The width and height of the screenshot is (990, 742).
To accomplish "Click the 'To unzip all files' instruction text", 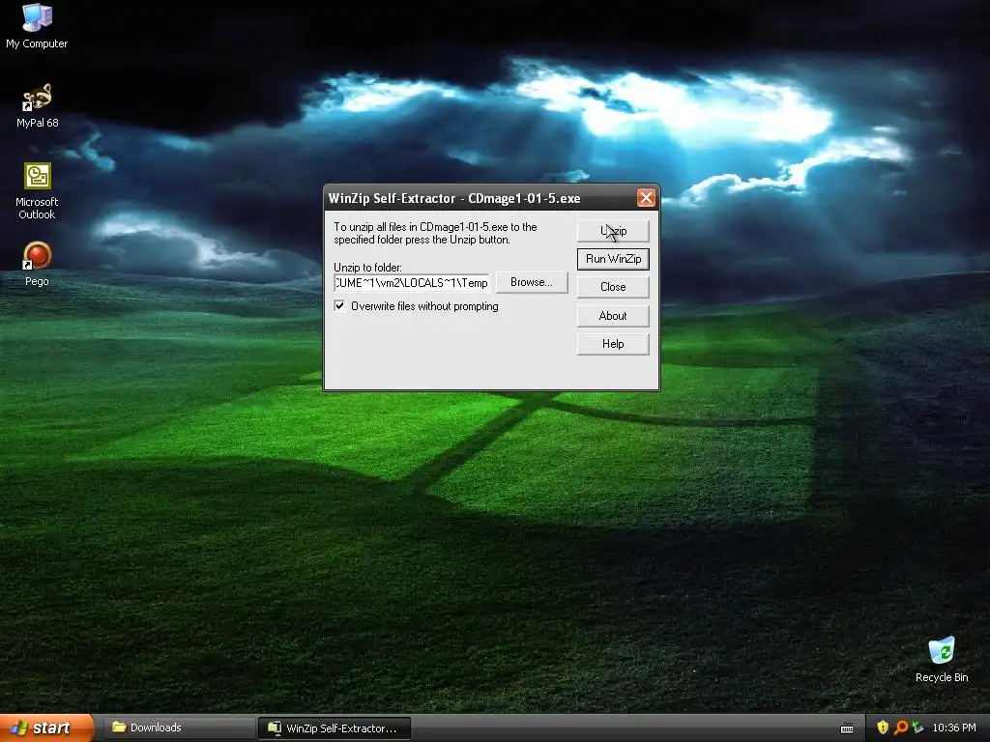I will click(x=436, y=233).
